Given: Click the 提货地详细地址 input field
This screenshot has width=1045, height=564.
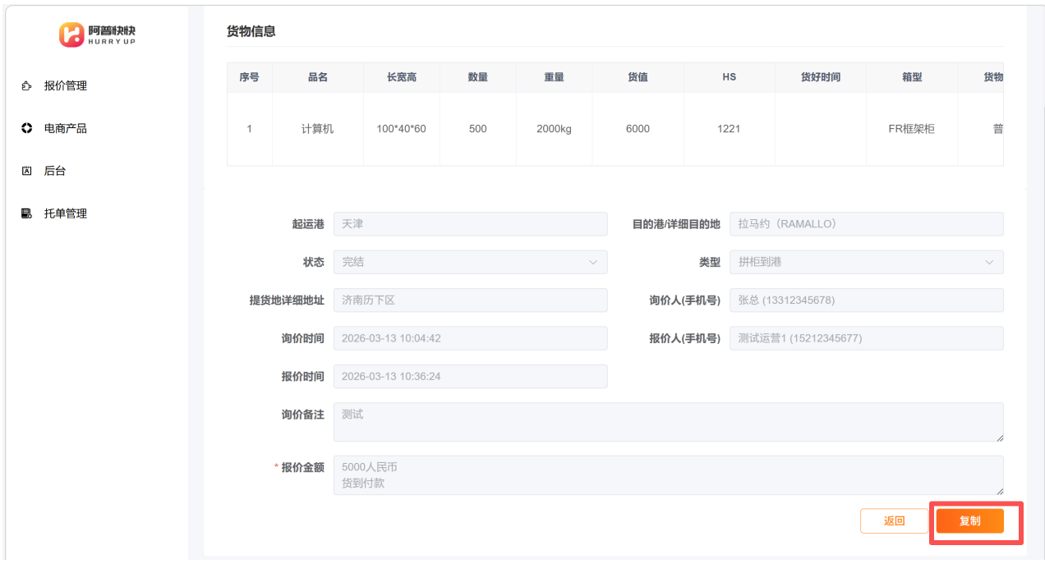Looking at the screenshot, I should pyautogui.click(x=470, y=300).
